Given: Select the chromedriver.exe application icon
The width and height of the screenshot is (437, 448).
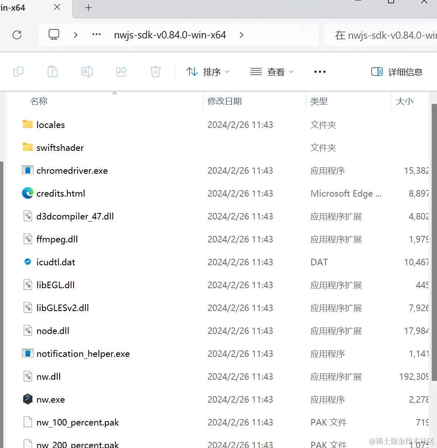Looking at the screenshot, I should point(28,170).
